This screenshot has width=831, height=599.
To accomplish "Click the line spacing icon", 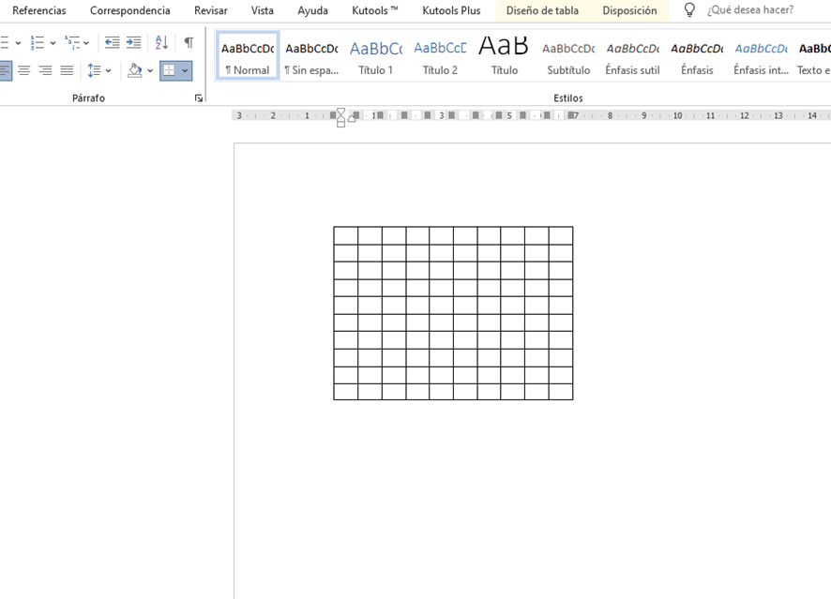I will [x=94, y=70].
